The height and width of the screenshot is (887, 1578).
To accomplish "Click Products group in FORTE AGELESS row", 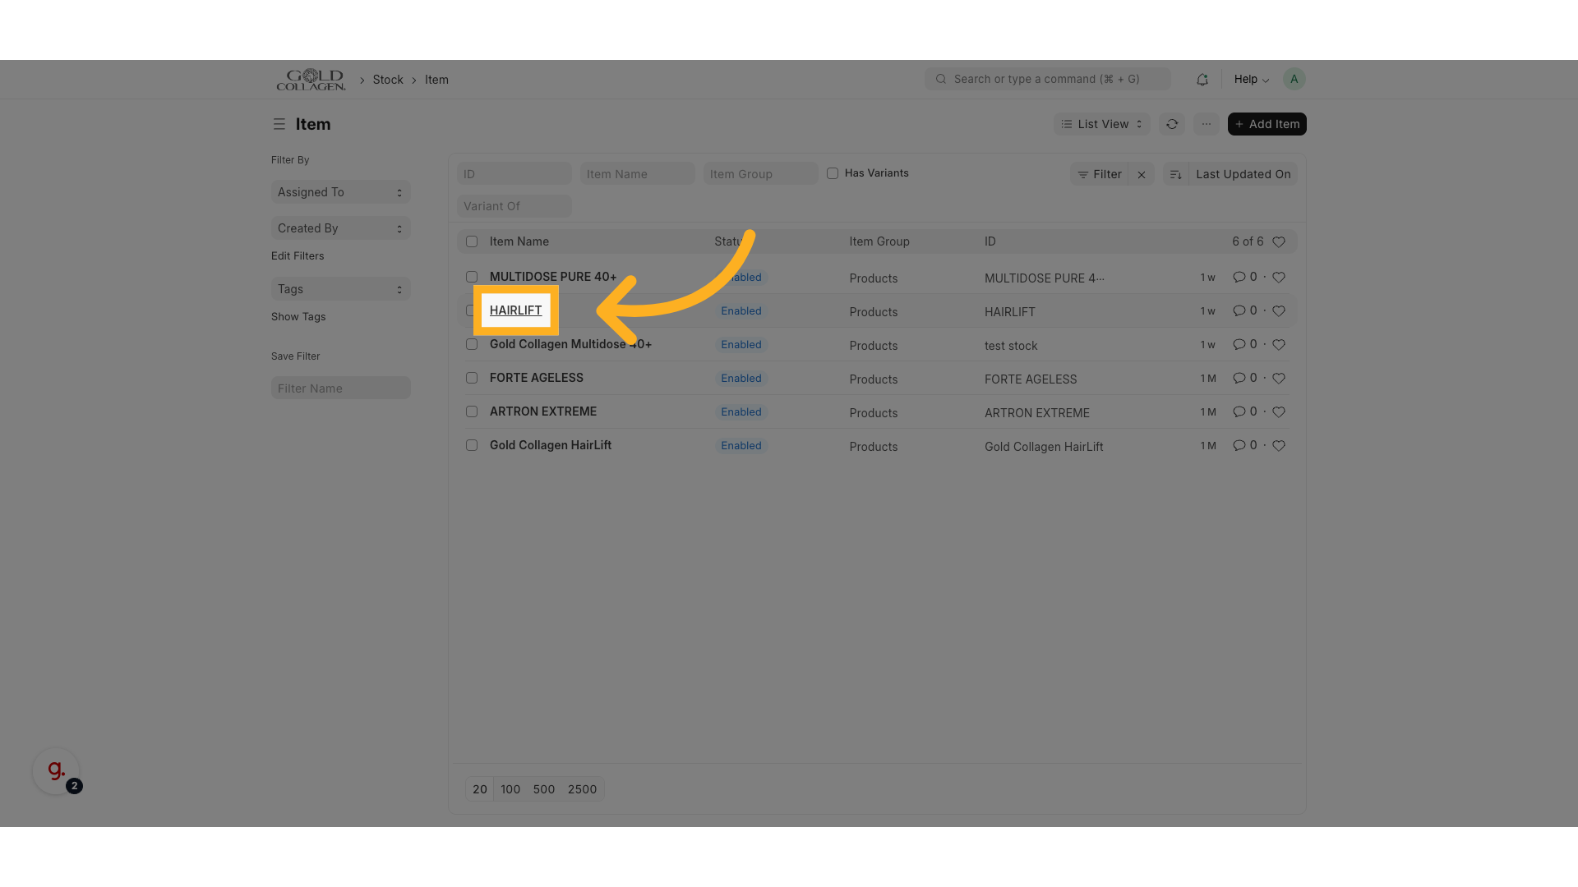I will (874, 379).
